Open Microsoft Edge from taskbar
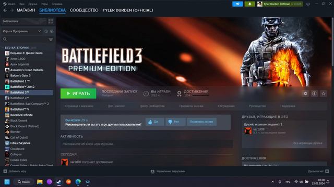The image size is (334, 187). pos(78,182)
